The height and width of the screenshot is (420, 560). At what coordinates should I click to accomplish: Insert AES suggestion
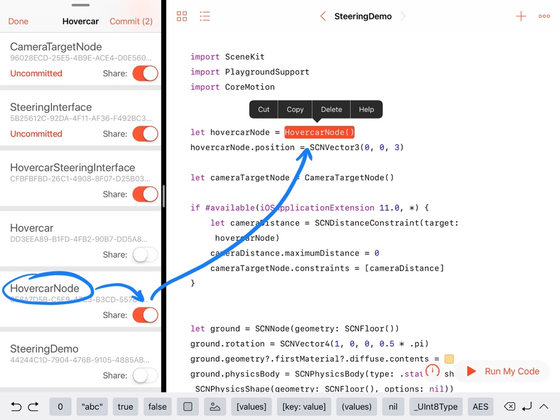click(480, 407)
